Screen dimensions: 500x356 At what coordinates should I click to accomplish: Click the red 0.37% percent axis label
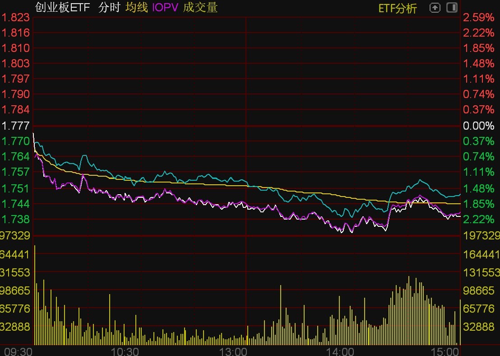(478, 109)
